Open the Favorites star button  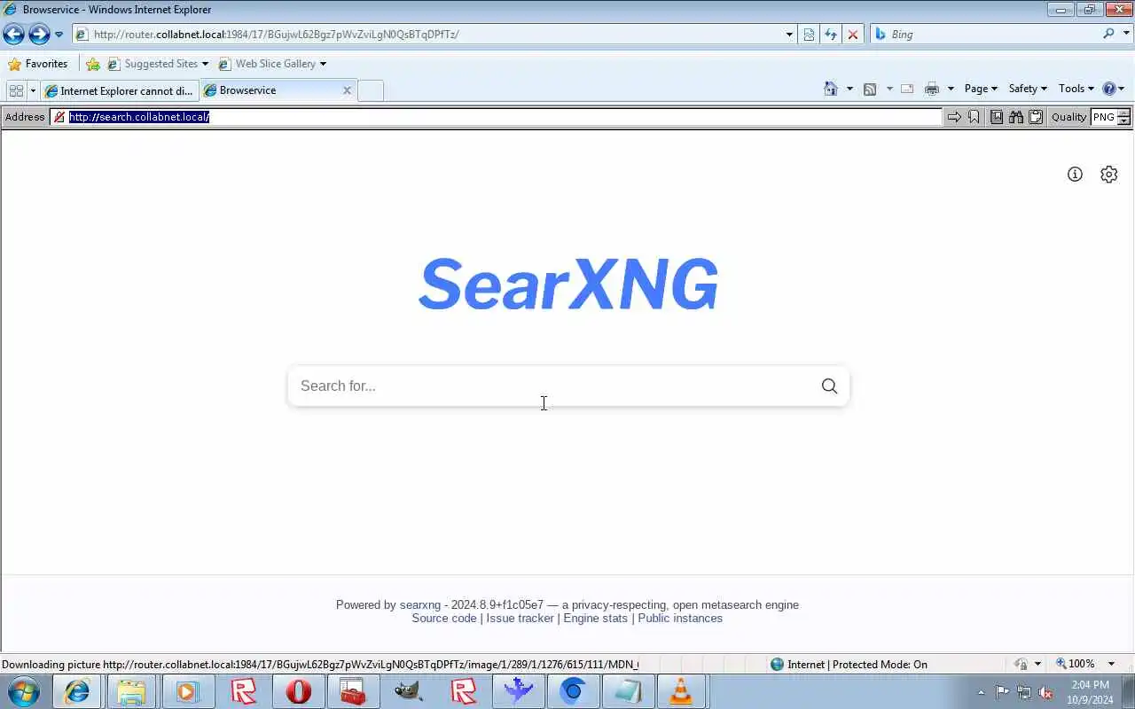click(x=37, y=64)
